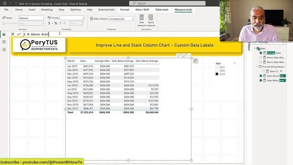Viewport: 293px width, 165px height.
Task: Click the Search box in the title bar
Action: point(167,3)
